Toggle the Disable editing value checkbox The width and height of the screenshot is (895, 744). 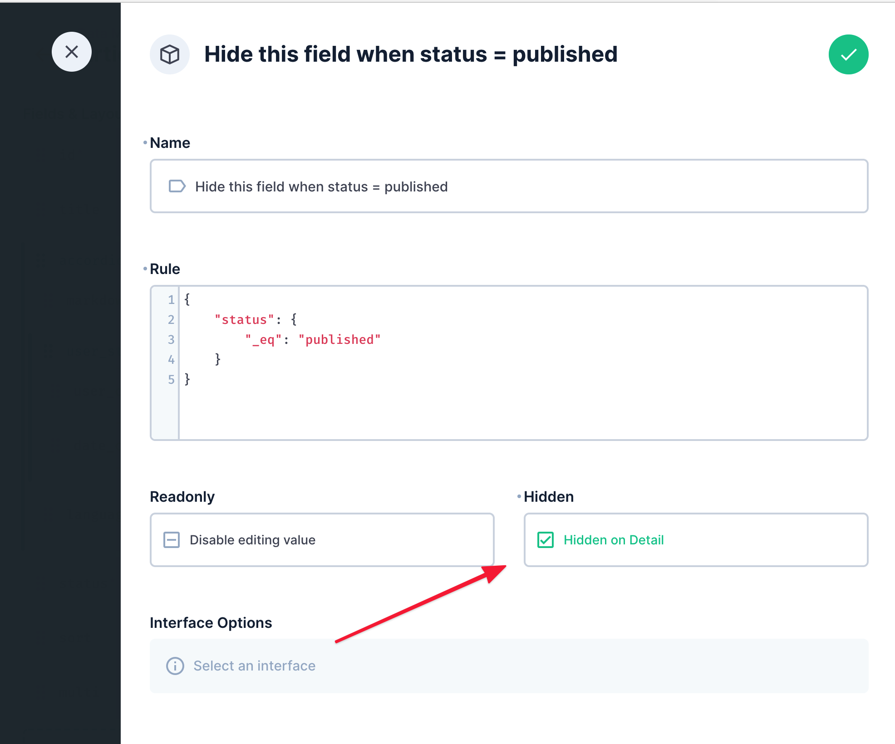tap(172, 540)
